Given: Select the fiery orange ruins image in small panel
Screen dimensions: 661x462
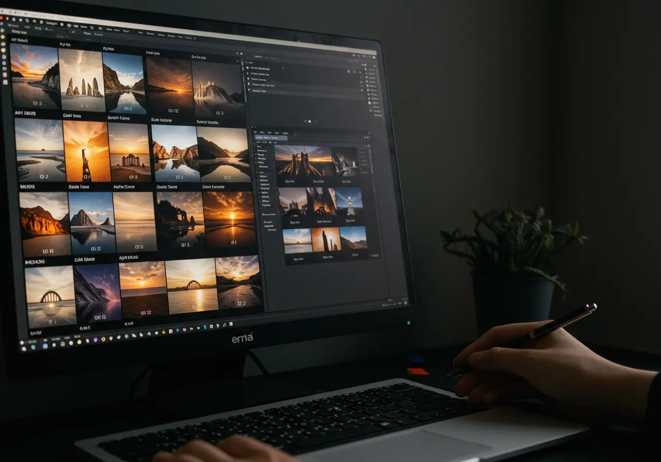Looking at the screenshot, I should pyautogui.click(x=321, y=202).
